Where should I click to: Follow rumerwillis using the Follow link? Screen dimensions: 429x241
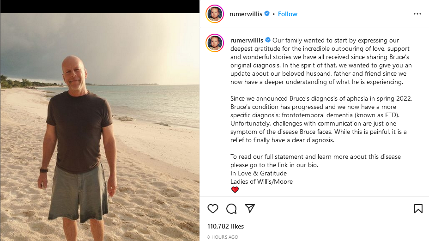click(288, 14)
